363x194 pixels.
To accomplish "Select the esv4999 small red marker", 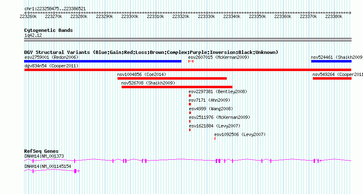I will [190, 113].
